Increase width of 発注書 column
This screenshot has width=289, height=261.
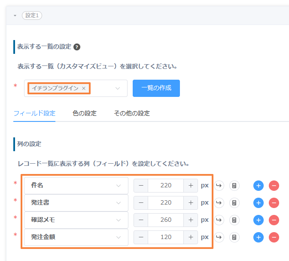(191, 202)
